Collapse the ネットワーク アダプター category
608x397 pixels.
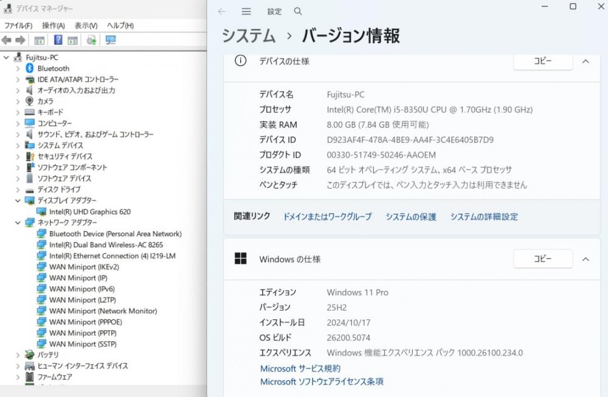pos(18,223)
